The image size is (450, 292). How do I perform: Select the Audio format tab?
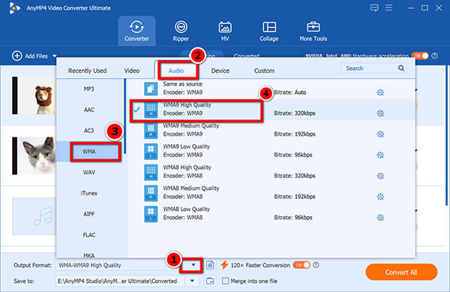click(176, 71)
